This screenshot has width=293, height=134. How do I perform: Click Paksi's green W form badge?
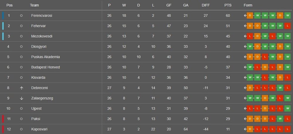coord(280,119)
